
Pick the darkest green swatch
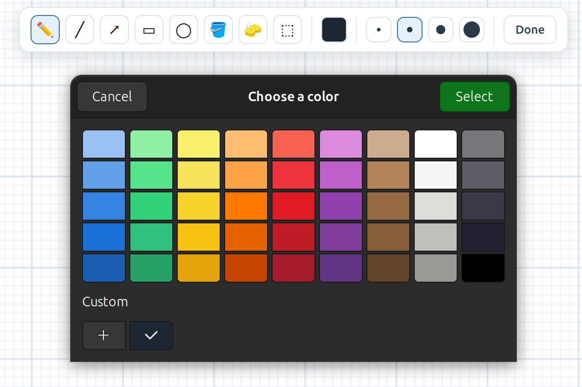[151, 268]
